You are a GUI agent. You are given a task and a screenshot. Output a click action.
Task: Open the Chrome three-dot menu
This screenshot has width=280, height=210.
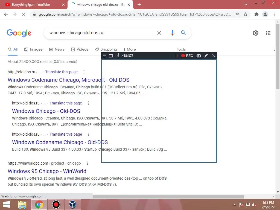274,14
